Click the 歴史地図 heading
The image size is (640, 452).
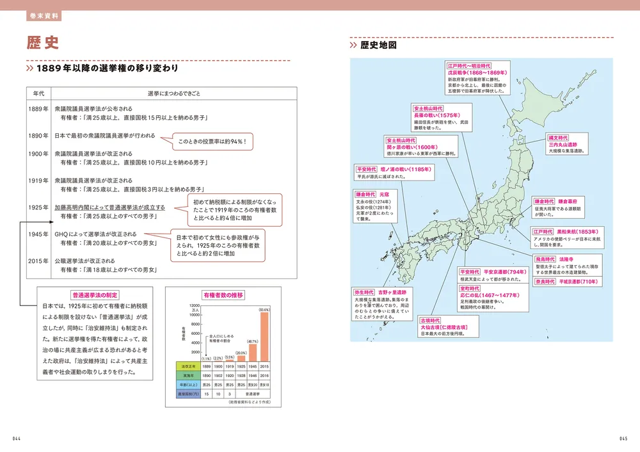coord(378,45)
